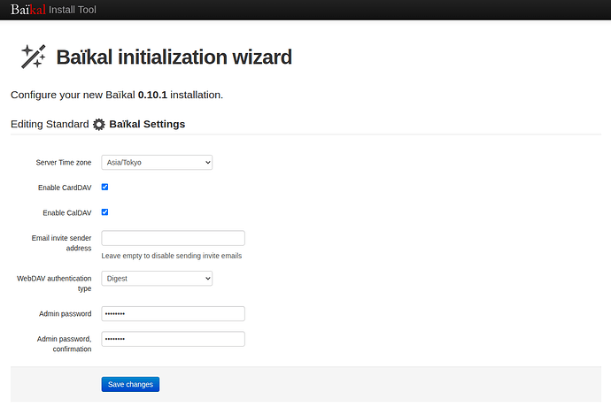Open the Server Time zone dropdown
Screen dimensions: 611x407
click(x=157, y=163)
